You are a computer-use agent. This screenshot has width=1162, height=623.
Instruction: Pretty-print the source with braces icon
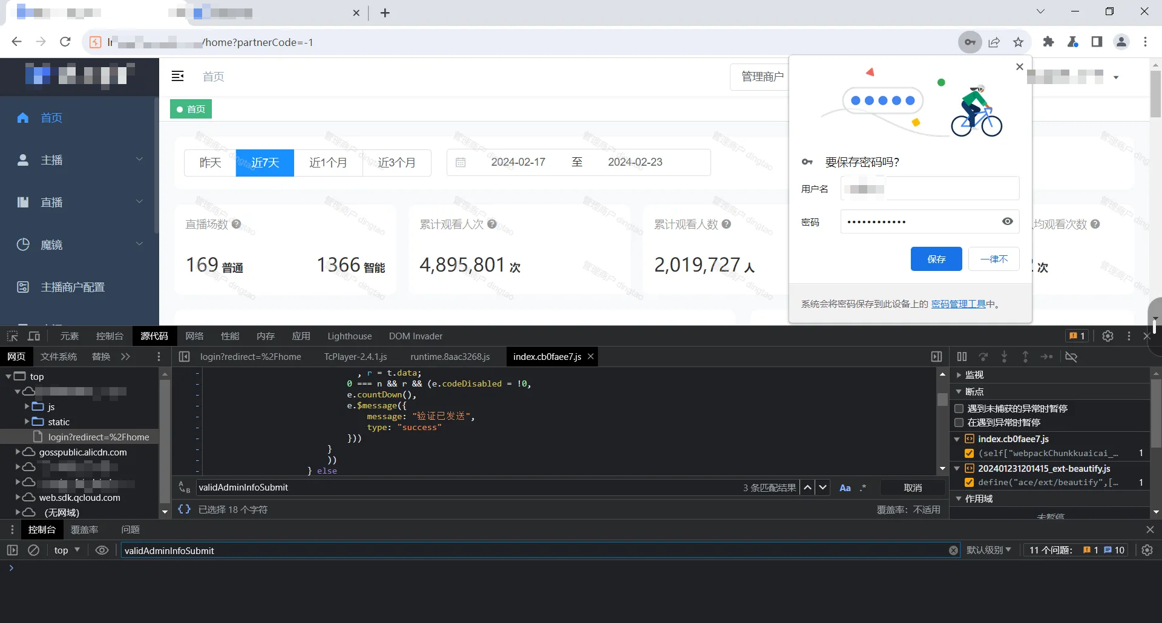[x=185, y=509]
